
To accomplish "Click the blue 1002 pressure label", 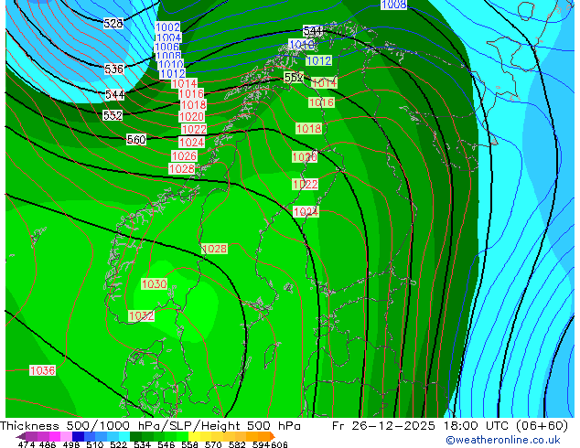I will [167, 27].
